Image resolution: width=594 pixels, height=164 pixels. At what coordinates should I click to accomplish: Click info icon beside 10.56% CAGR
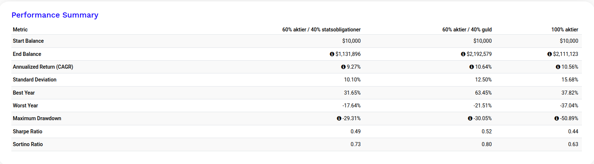(x=558, y=67)
